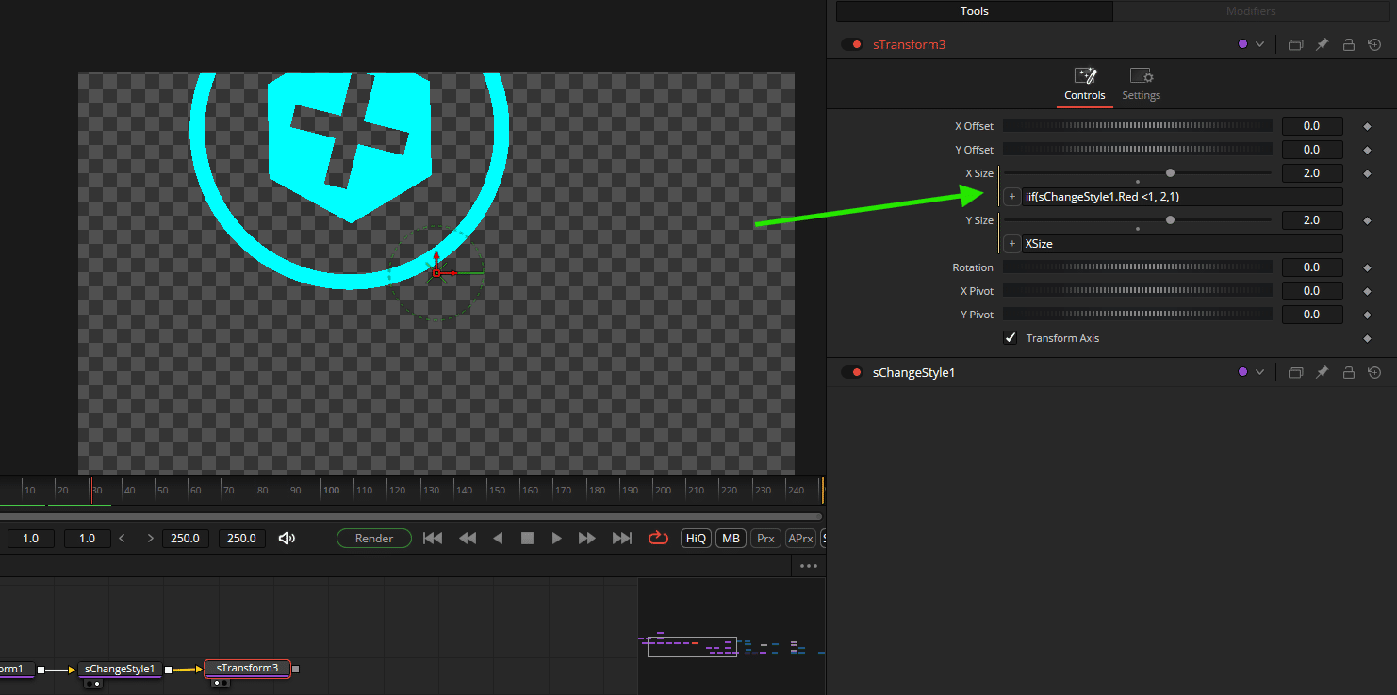Click the copy node icon in sTransform3 header
This screenshot has width=1397, height=695.
pyautogui.click(x=1295, y=44)
